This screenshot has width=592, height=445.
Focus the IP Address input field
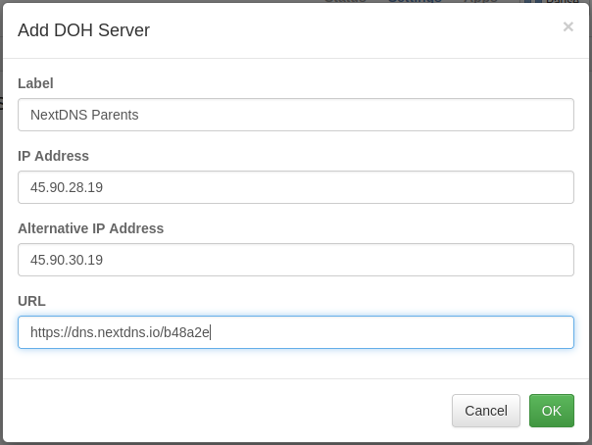[x=295, y=187]
